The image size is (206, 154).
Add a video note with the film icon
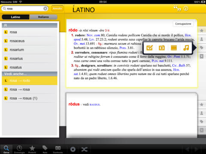pos(174,48)
